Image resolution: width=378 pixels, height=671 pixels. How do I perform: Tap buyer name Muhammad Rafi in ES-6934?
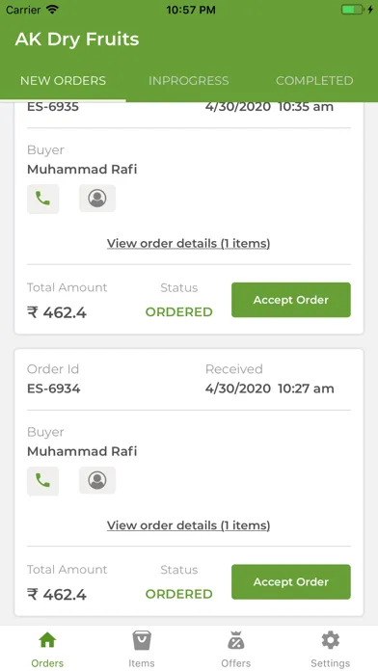coord(82,451)
